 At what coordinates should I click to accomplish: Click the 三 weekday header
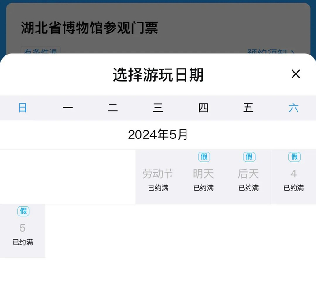158,108
